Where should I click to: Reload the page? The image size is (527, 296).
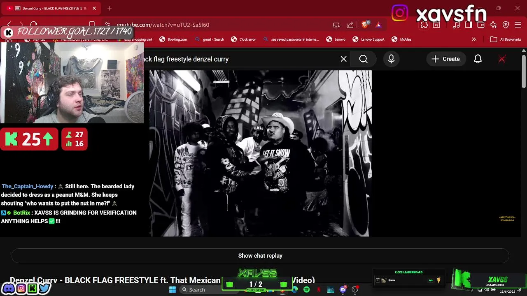pos(34,25)
